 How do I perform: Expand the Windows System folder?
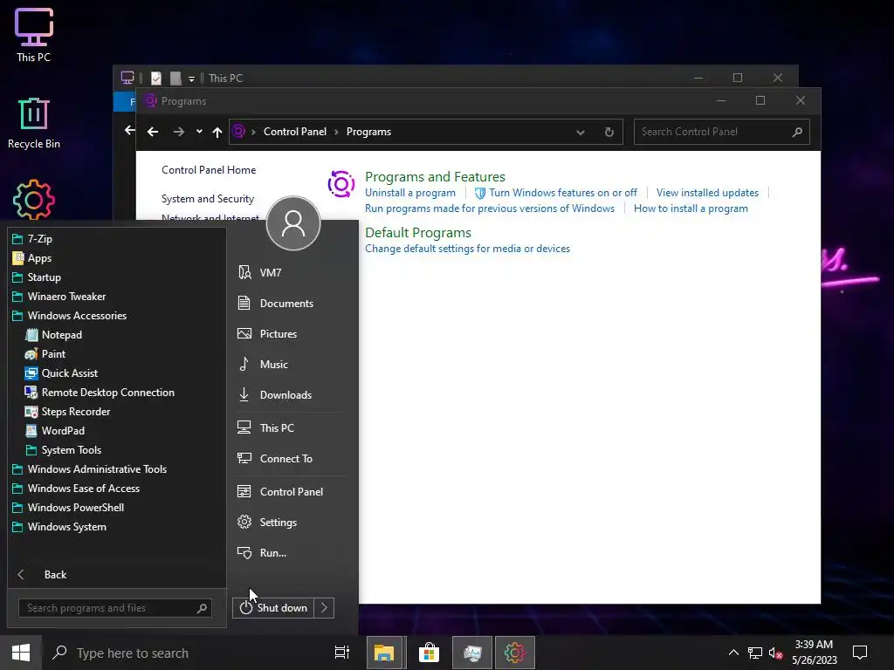[x=58, y=527]
